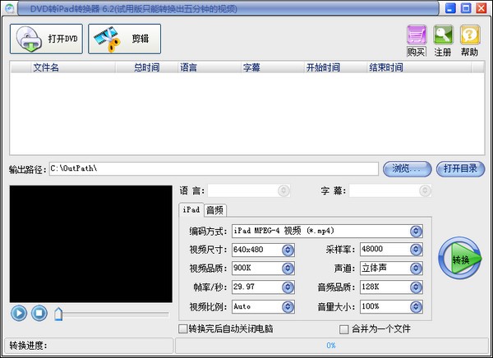This screenshot has height=358, width=493.
Task: Click the 打开目录 button
Action: pos(461,169)
